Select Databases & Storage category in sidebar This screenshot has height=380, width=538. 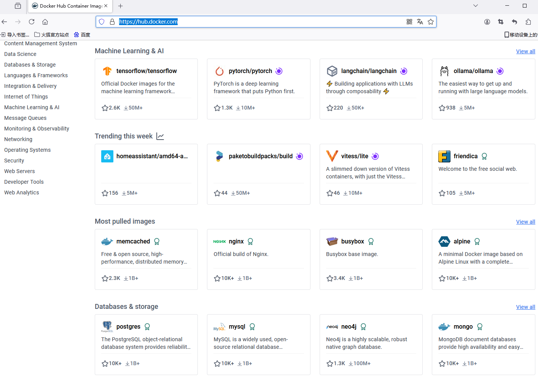pyautogui.click(x=30, y=65)
